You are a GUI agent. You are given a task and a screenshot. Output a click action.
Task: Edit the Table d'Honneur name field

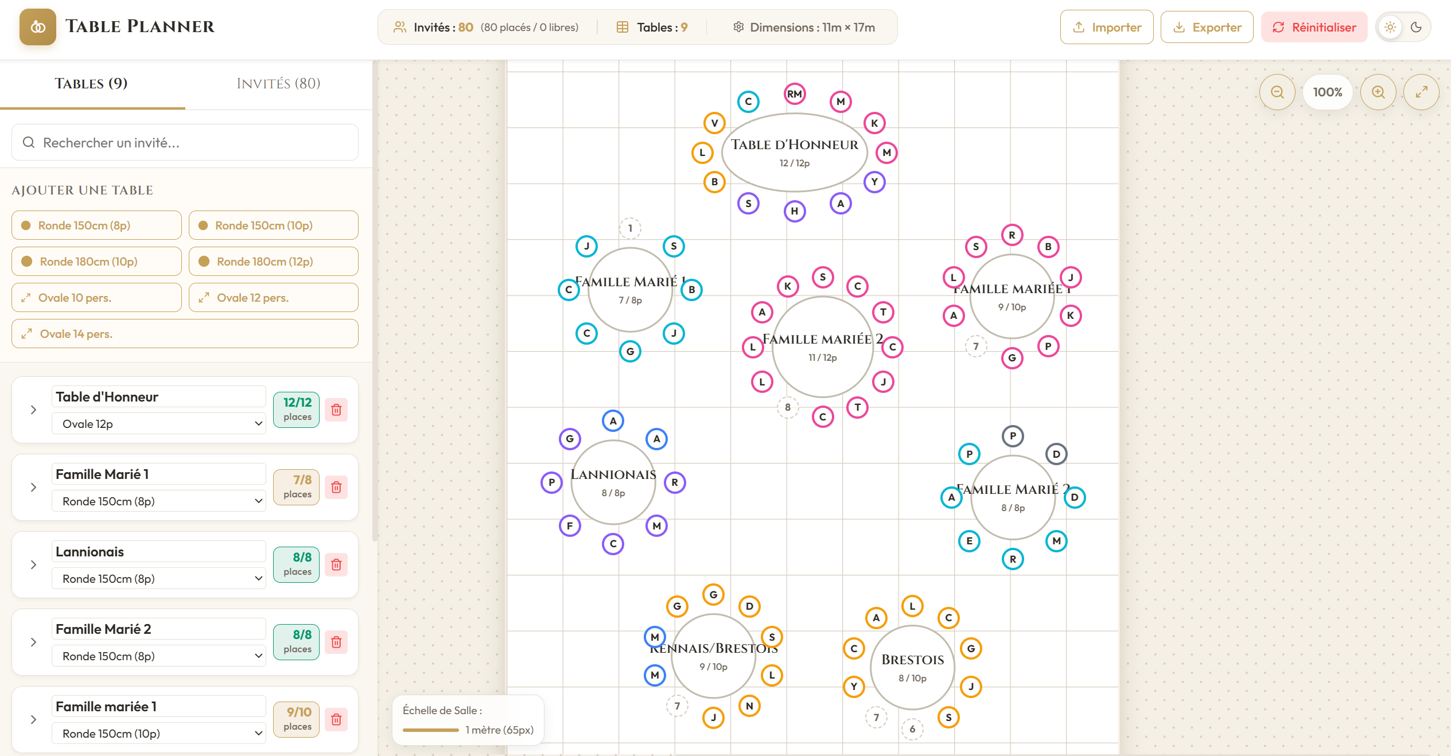tap(159, 397)
